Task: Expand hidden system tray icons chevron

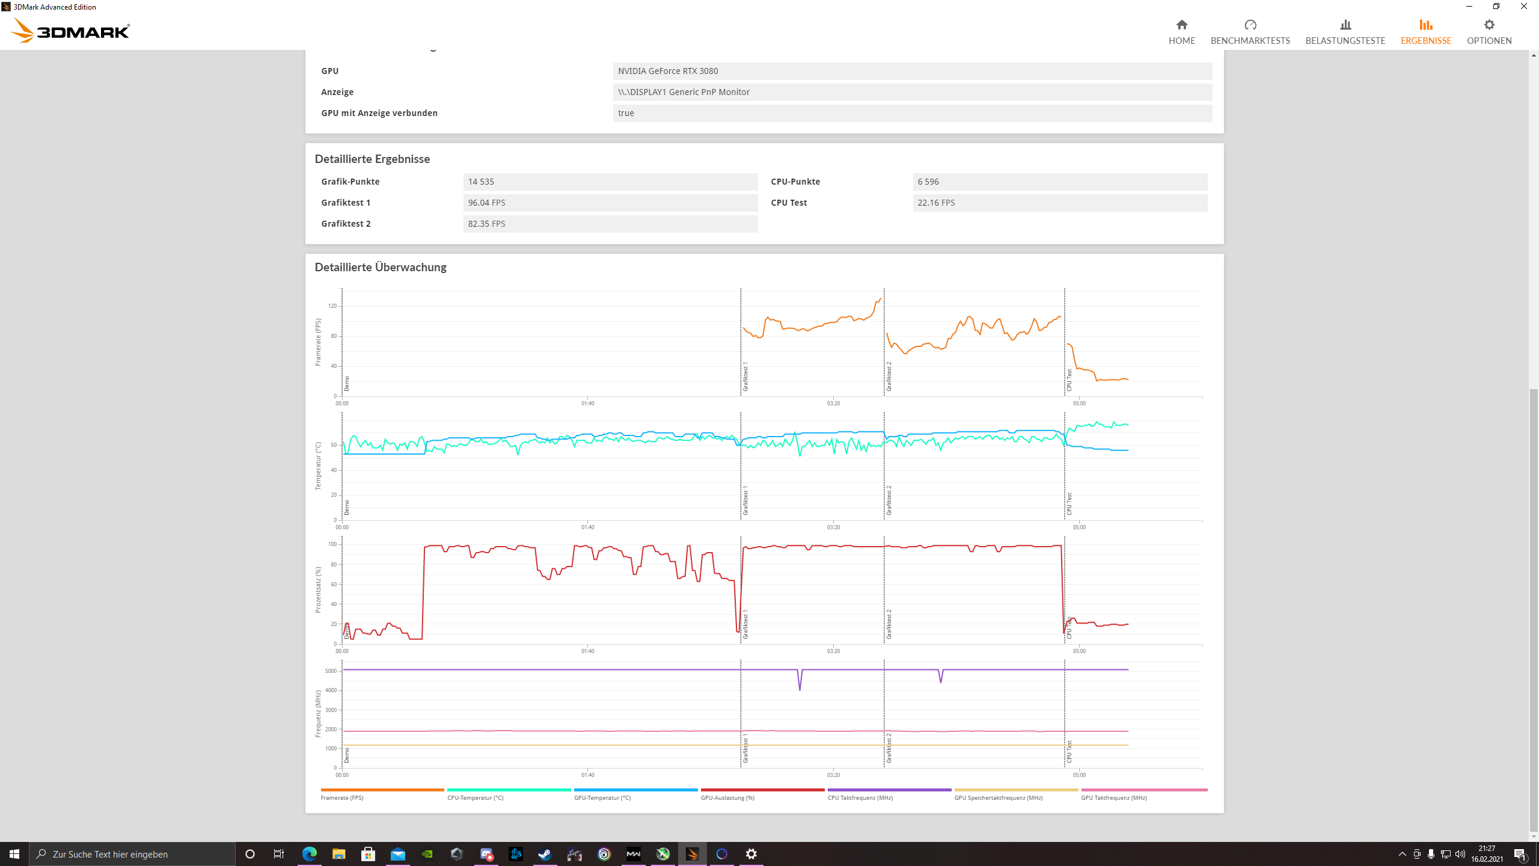Action: [1402, 854]
